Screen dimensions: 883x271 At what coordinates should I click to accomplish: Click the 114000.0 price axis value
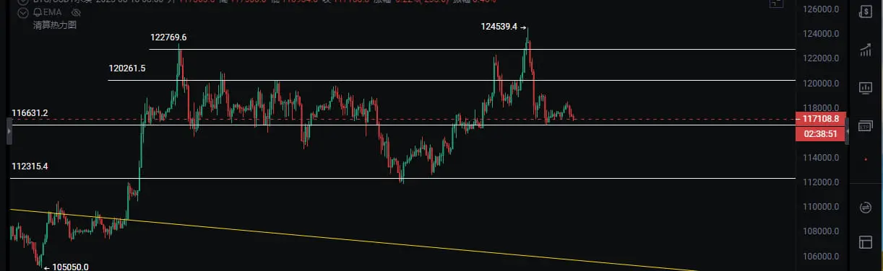click(820, 158)
